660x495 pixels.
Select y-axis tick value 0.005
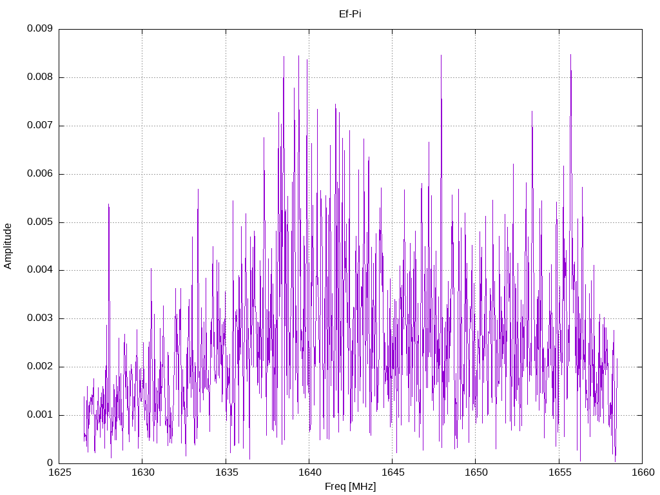click(40, 222)
